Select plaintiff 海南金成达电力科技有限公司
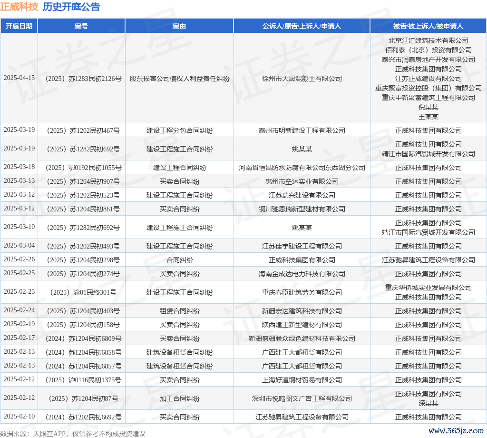Image resolution: width=487 pixels, height=438 pixels. [302, 274]
